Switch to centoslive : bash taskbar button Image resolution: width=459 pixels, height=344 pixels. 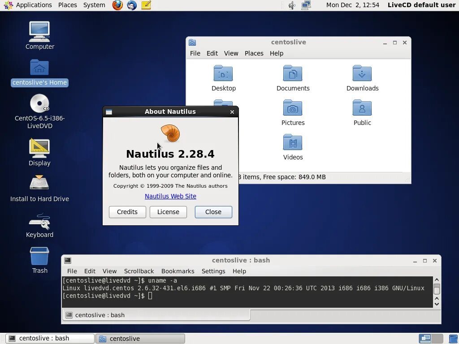tap(50, 339)
